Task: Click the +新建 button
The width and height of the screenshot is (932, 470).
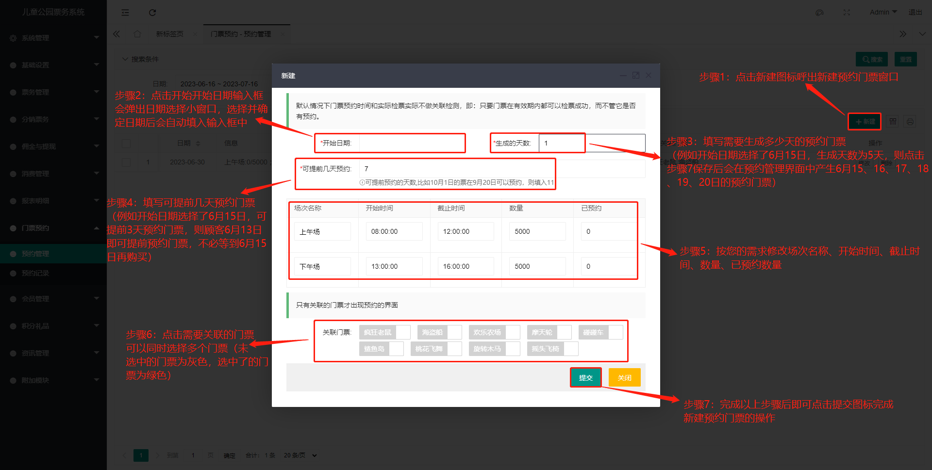Action: coord(865,121)
